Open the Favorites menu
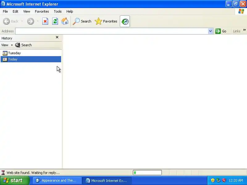This screenshot has height=185, width=247. pyautogui.click(x=42, y=11)
